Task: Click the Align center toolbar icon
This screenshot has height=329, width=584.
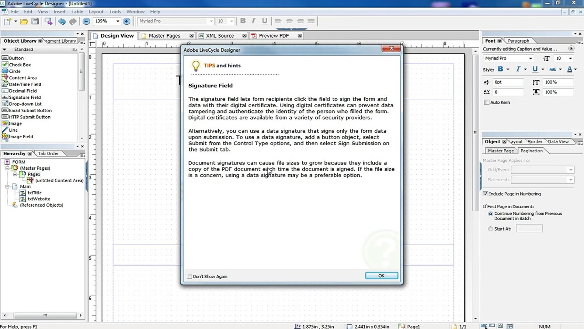Action: pos(289,21)
